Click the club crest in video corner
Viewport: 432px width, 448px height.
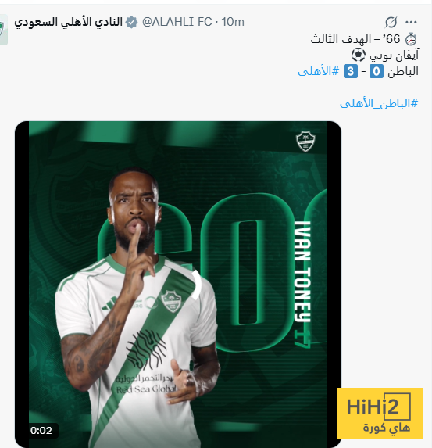point(305,142)
